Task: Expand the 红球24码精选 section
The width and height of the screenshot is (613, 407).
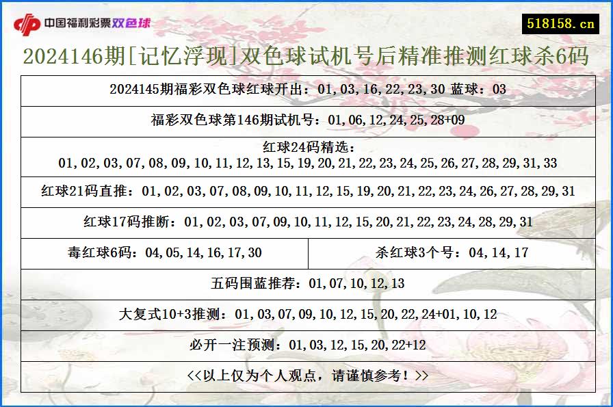Action: [306, 155]
